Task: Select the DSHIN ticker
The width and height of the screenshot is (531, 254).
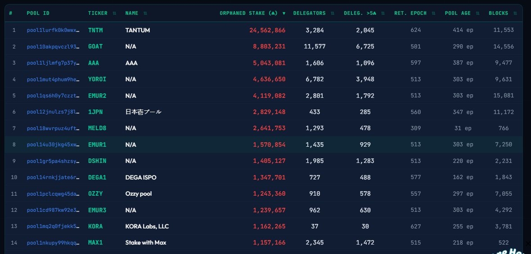Action: point(97,161)
